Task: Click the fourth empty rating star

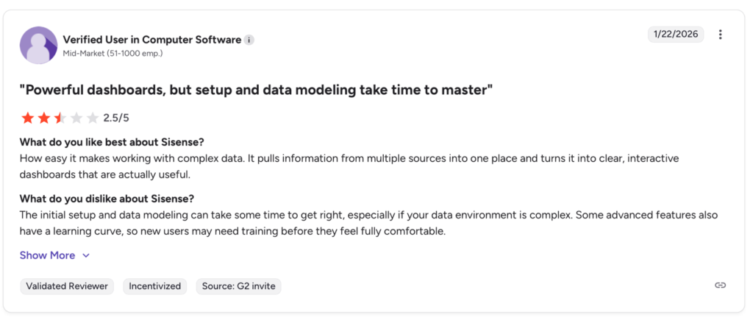Action: click(76, 118)
